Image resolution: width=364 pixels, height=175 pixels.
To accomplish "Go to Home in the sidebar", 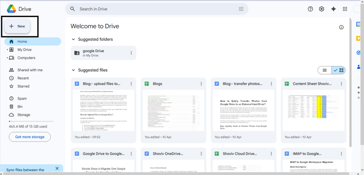I will tap(33, 42).
